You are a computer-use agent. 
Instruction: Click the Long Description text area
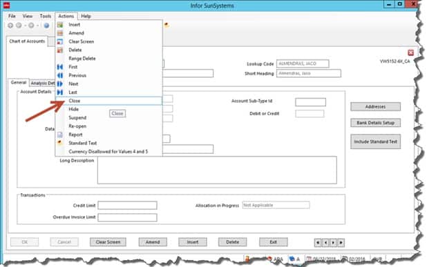point(217,170)
